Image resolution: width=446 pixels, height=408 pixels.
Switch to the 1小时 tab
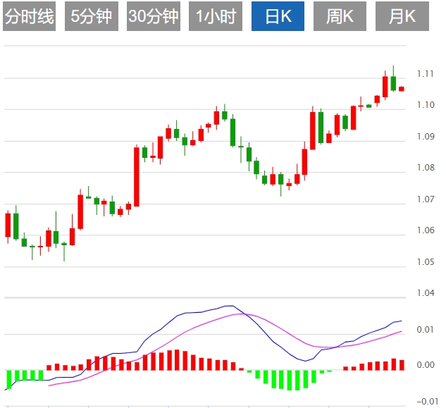tap(216, 17)
